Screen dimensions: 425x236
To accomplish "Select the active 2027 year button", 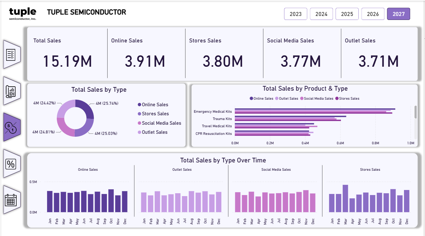I will point(399,14).
